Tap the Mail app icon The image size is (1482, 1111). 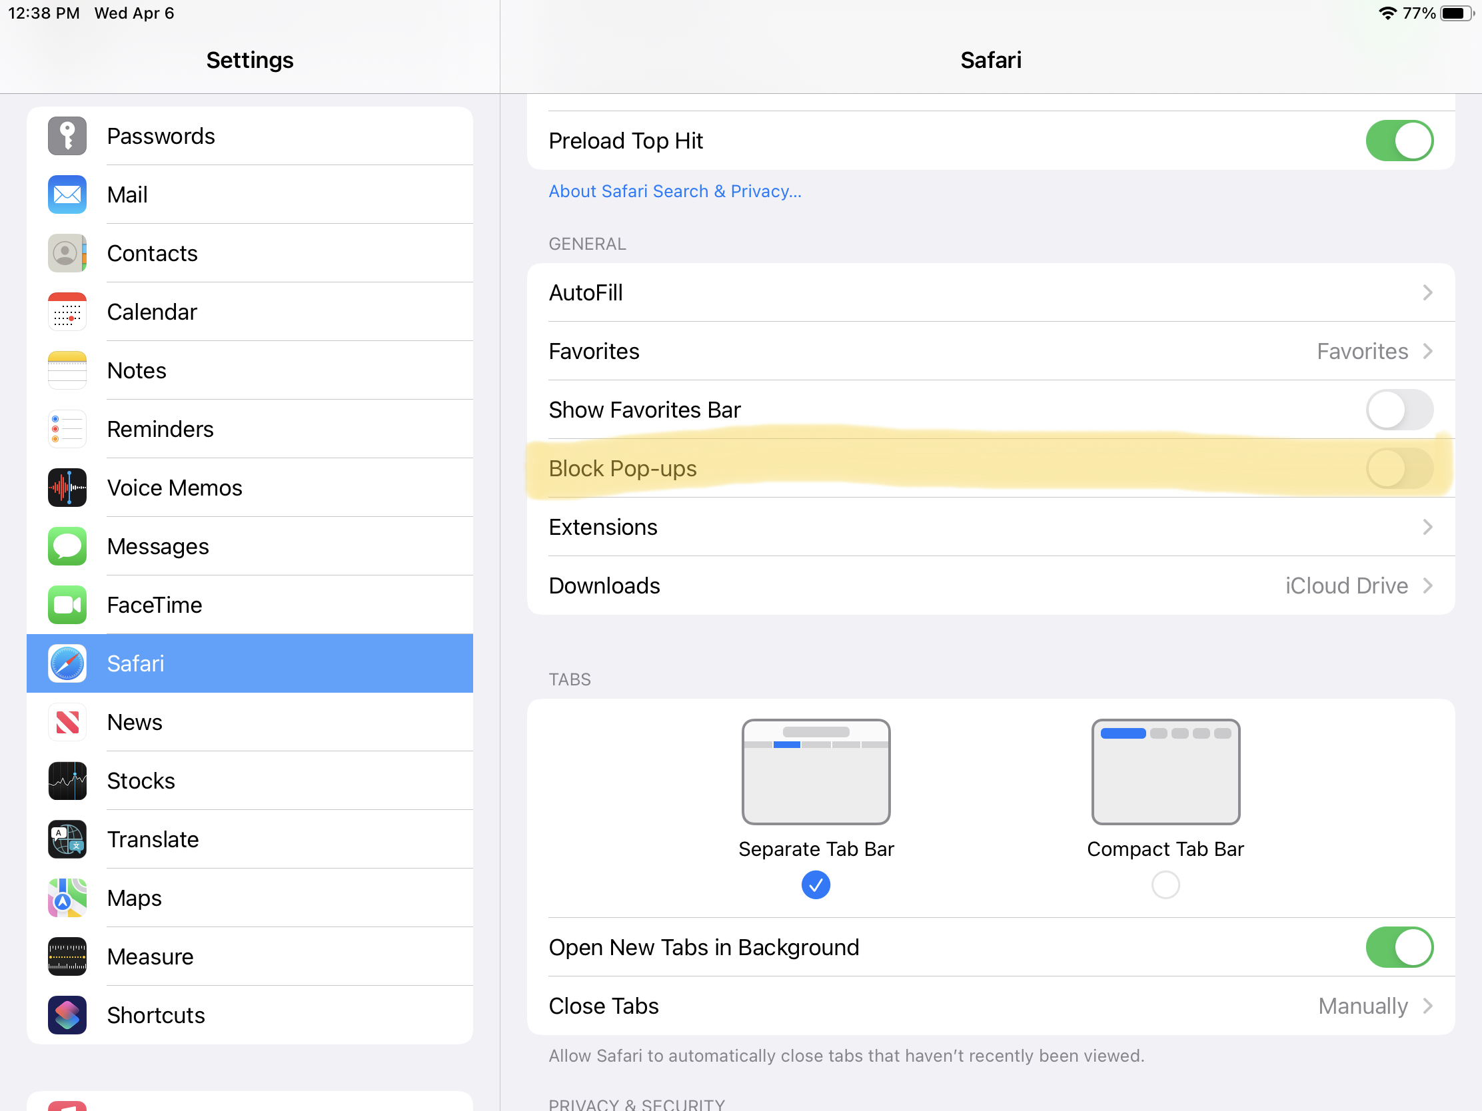67,194
